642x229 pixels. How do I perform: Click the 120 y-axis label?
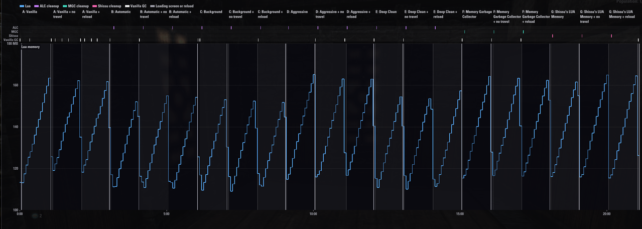(x=16, y=168)
